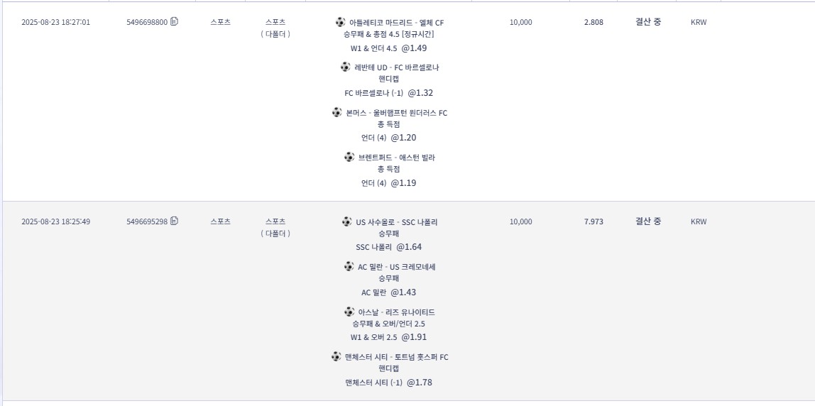Click 결산 중 status of the 2.808 odds bet
Viewport: 815px width, 406px height.
[x=647, y=22]
